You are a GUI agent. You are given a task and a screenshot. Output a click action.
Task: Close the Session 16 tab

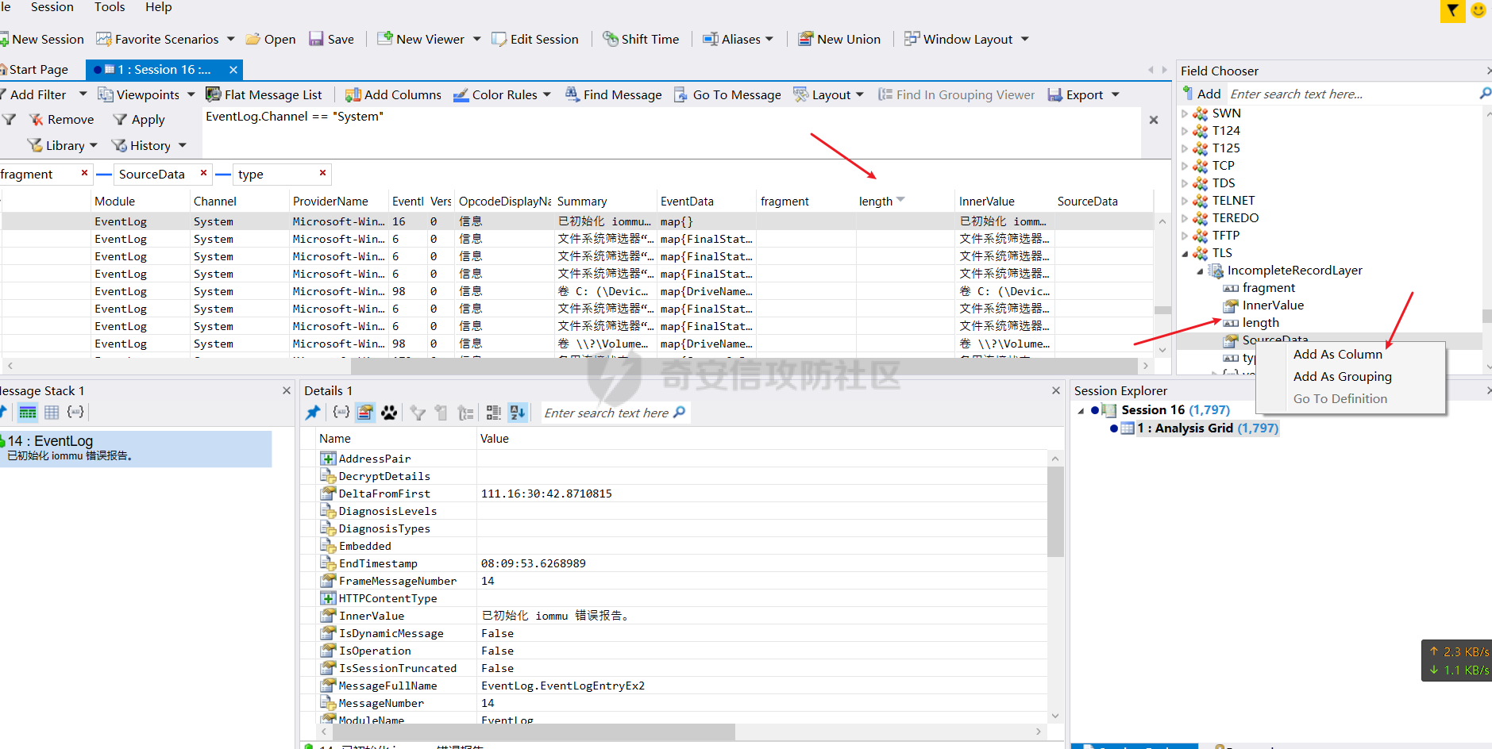tap(233, 70)
